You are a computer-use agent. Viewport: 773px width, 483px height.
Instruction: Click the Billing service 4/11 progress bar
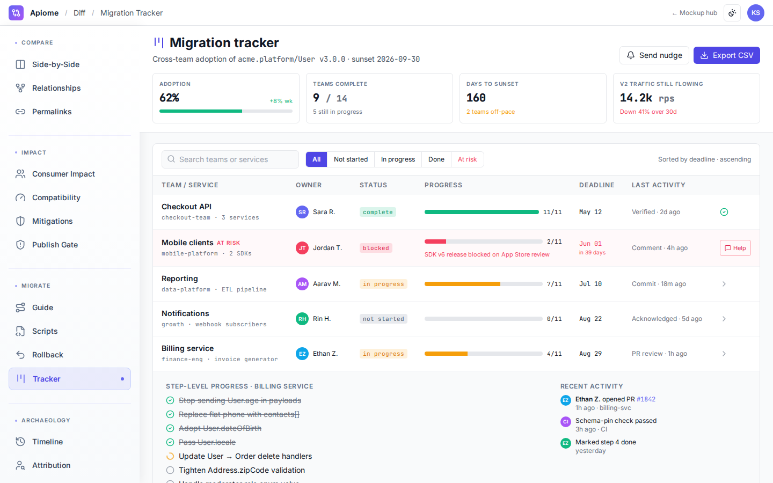click(x=484, y=354)
